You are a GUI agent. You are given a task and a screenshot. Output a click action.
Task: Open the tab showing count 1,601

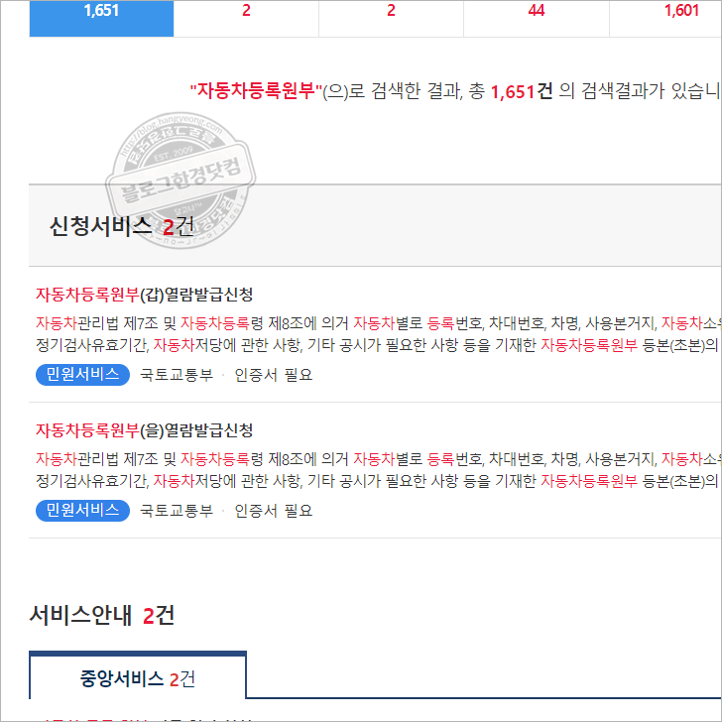665,18
